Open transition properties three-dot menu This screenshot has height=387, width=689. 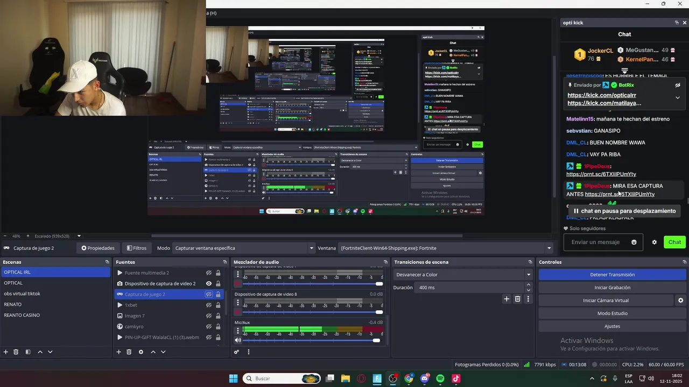[528, 299]
